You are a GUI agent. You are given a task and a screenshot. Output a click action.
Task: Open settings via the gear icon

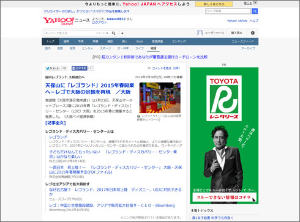pos(253,33)
